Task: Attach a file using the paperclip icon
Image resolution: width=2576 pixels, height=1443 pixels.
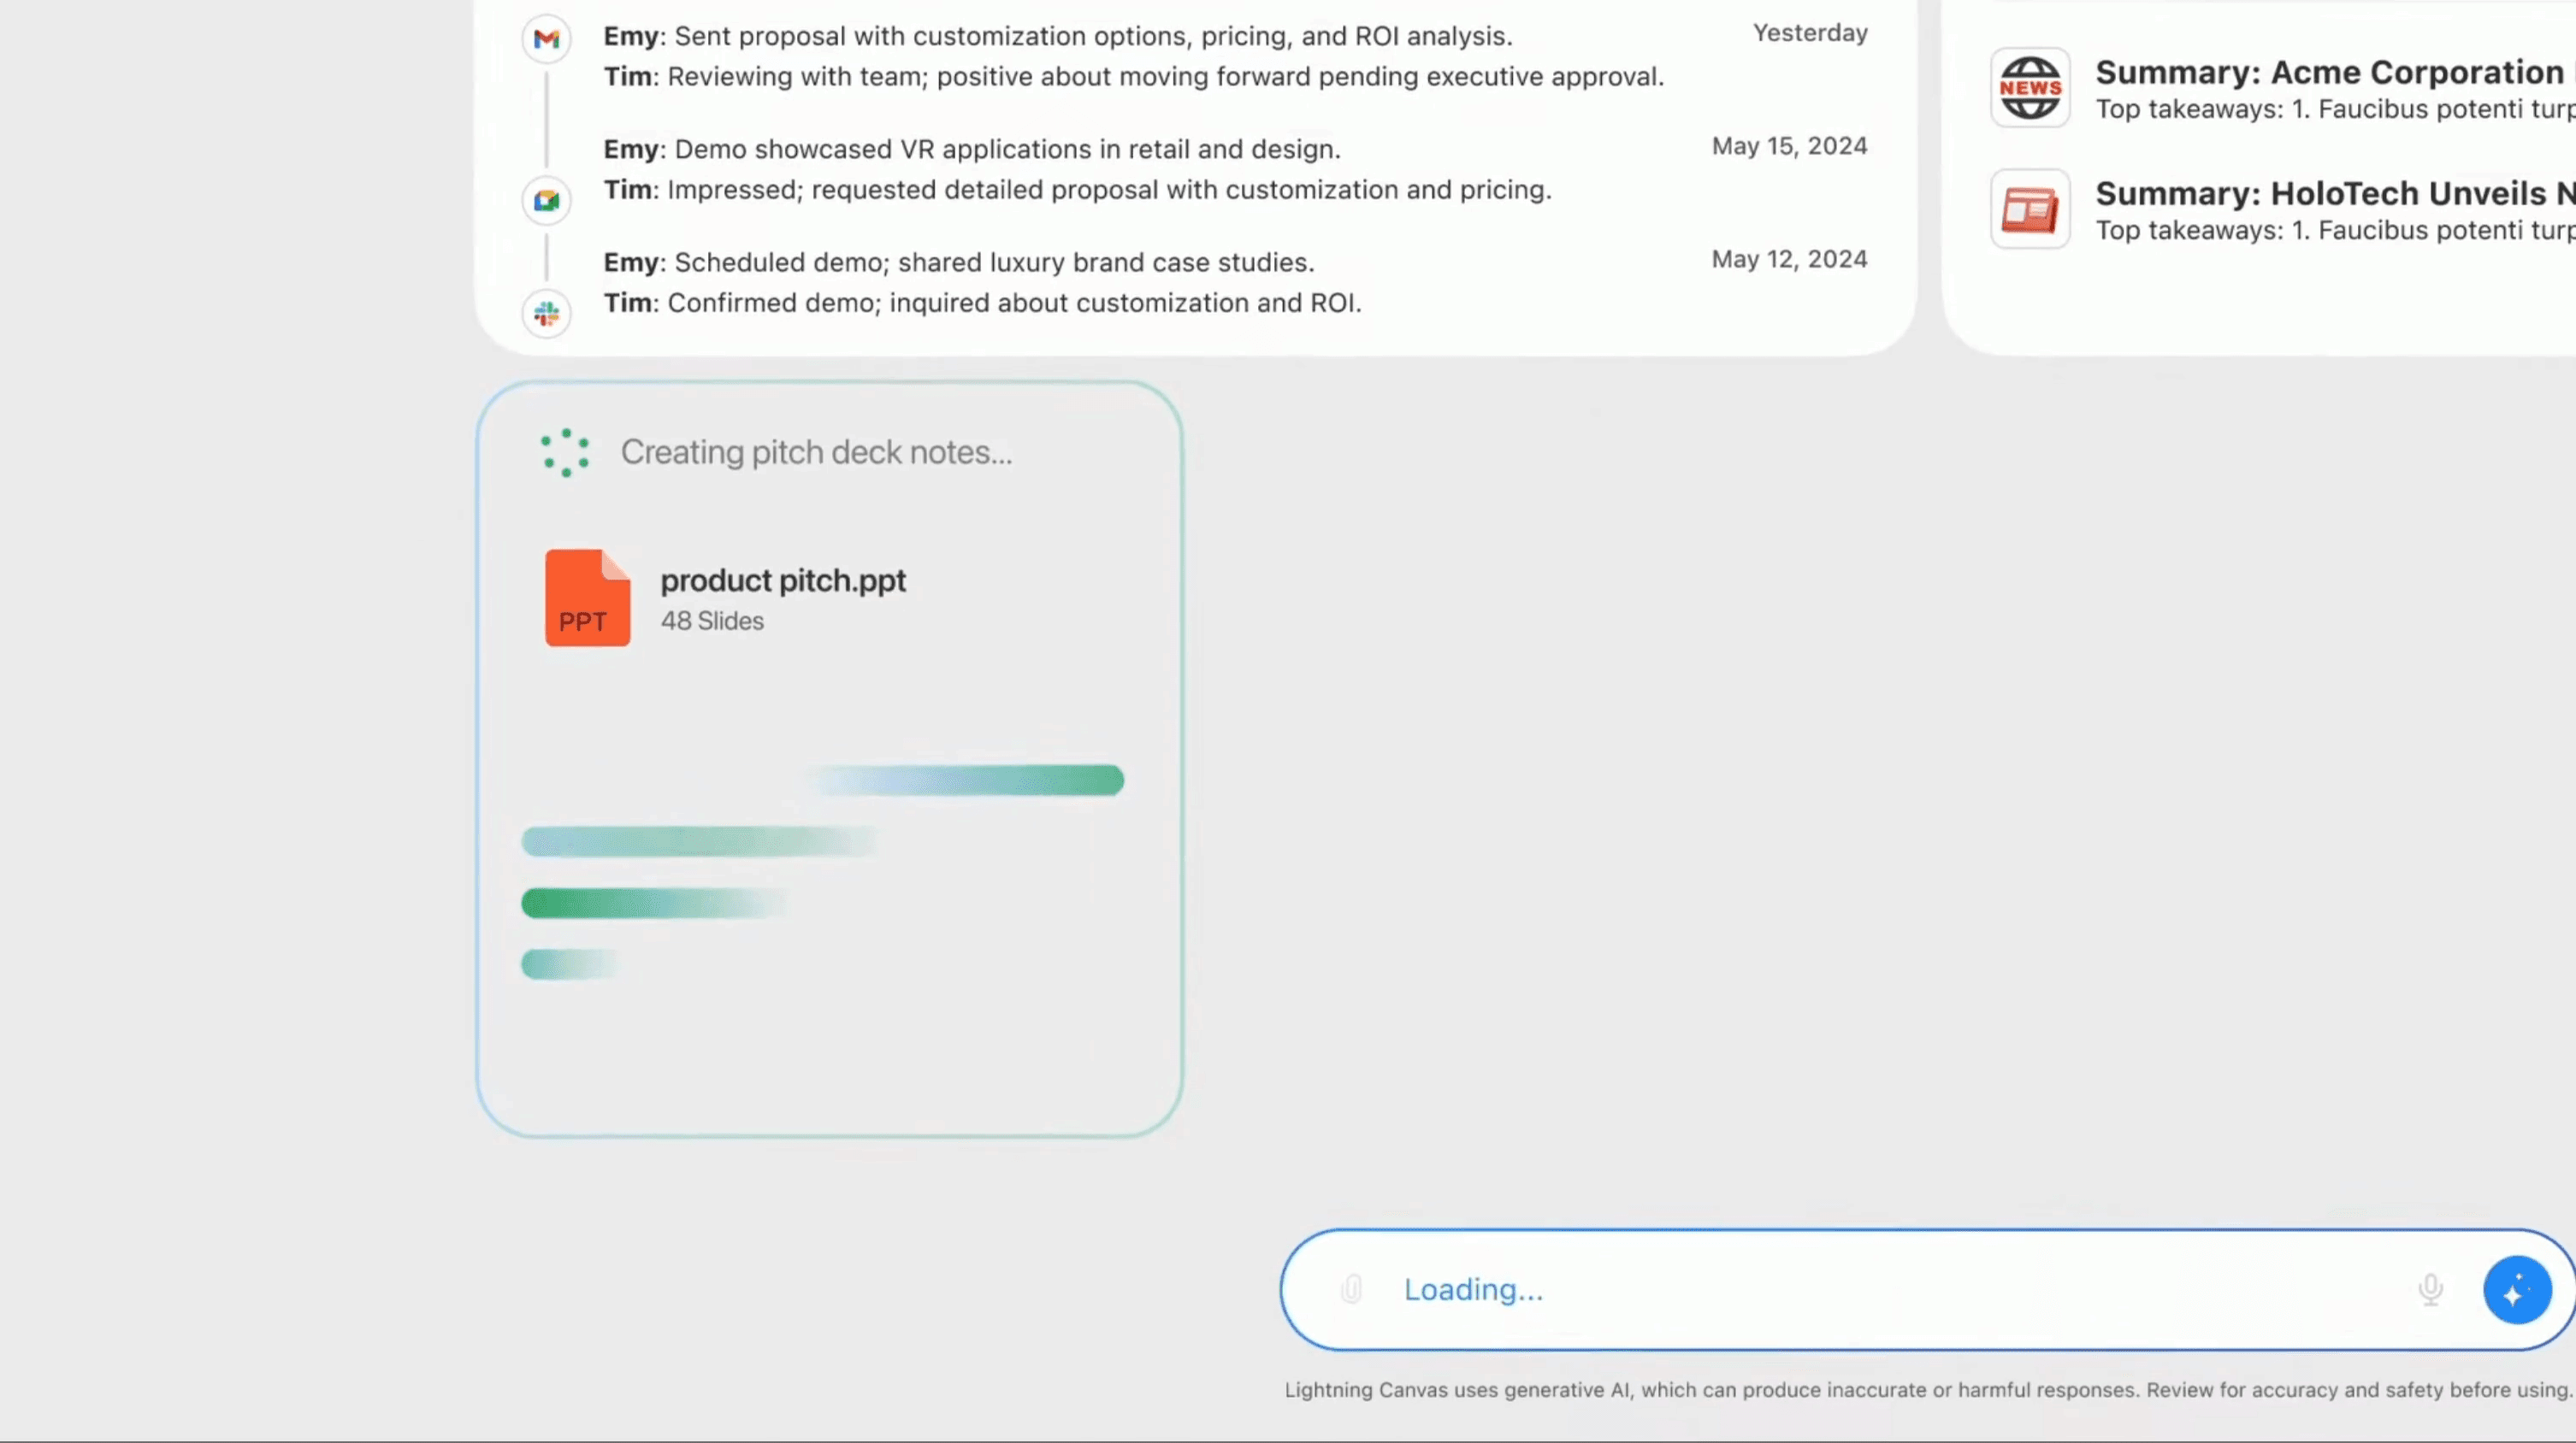Action: pos(1351,1289)
